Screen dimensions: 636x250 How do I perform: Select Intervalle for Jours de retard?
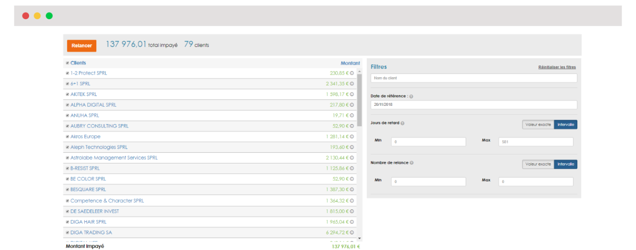(566, 125)
